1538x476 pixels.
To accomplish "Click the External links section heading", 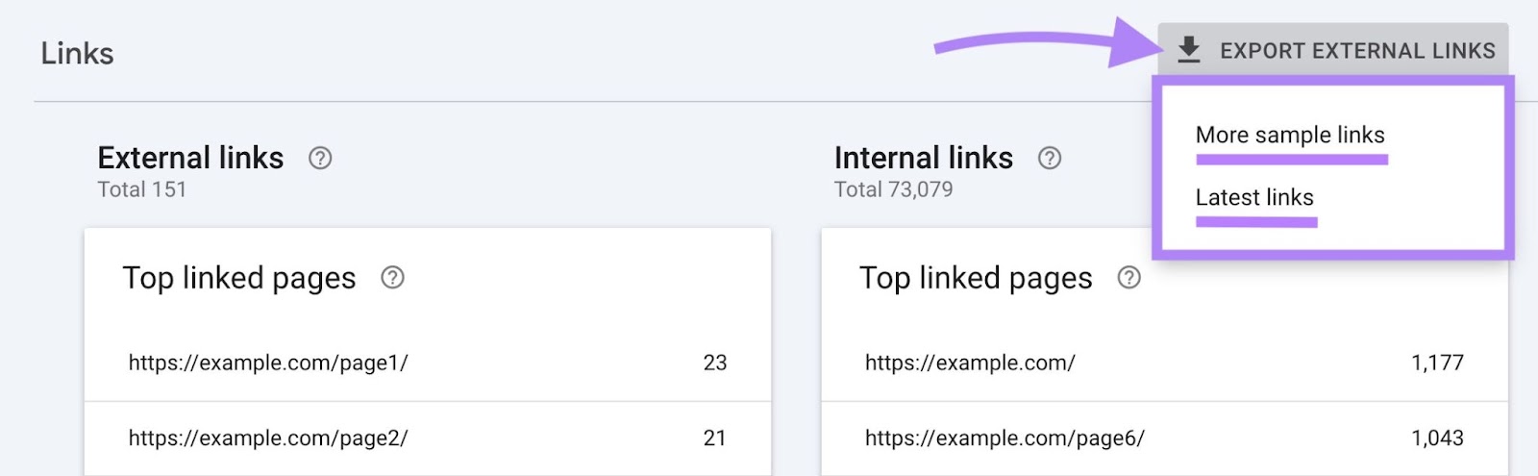I will [x=190, y=158].
